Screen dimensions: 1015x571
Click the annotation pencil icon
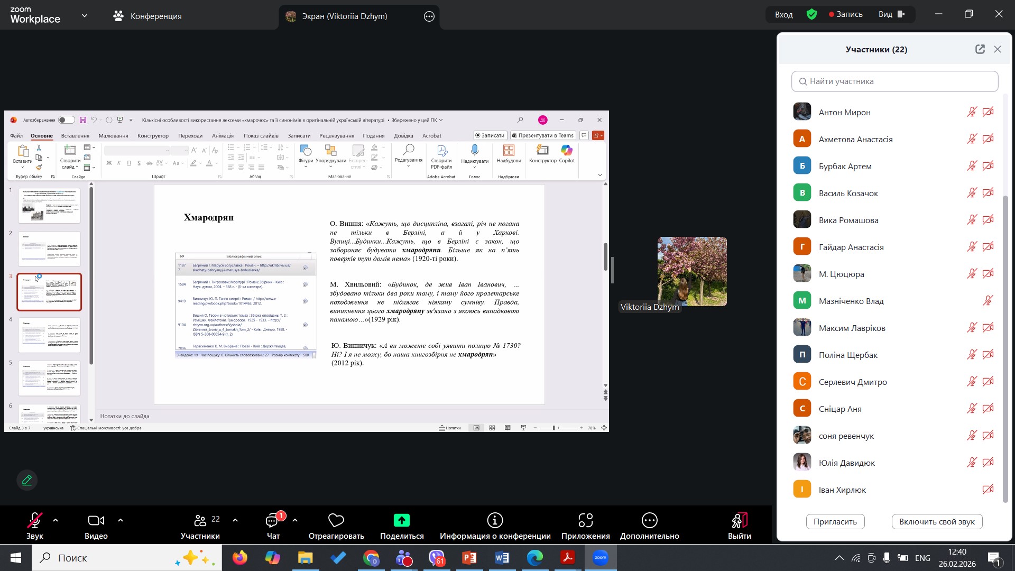click(27, 480)
